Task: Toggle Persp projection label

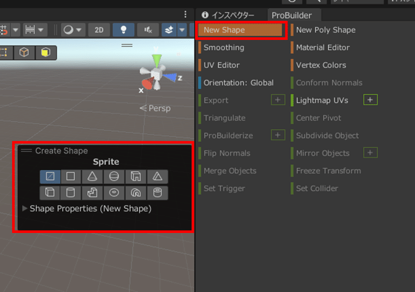Action: pos(155,108)
